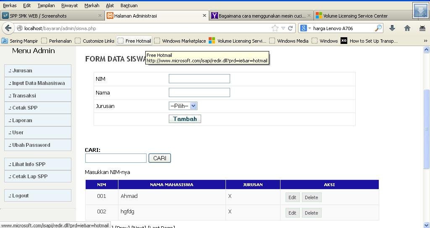Click the Android robot toolbar icon
Image resolution: width=430 pixels, height=228 pixels.
pyautogui.click(x=422, y=28)
